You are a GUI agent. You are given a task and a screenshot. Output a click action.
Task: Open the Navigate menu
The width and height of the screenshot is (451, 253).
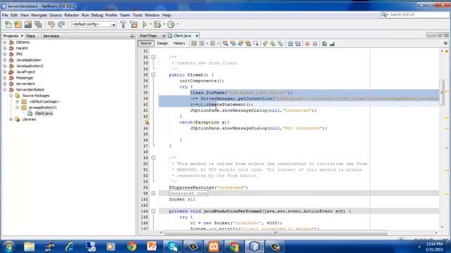click(x=39, y=15)
